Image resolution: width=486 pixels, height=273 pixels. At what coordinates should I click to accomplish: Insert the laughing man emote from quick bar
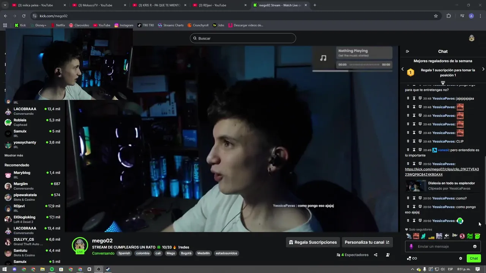[x=416, y=236]
